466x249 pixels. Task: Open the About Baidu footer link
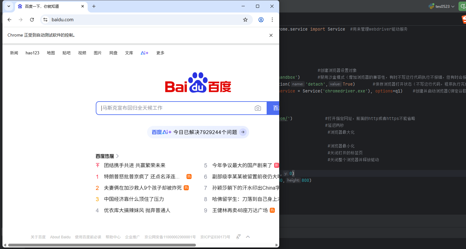point(60,237)
